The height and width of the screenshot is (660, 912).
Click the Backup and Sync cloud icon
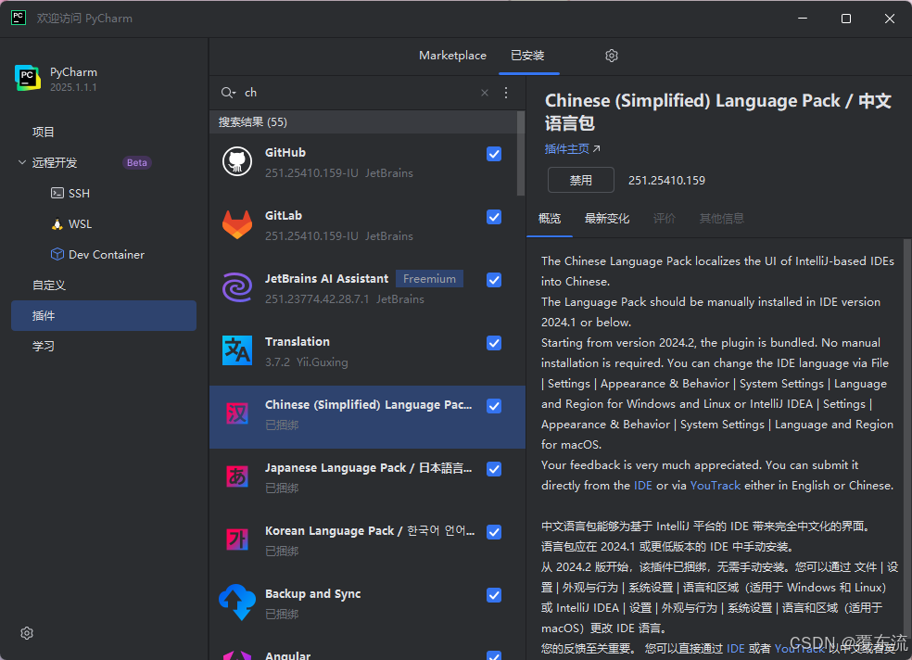(x=237, y=603)
